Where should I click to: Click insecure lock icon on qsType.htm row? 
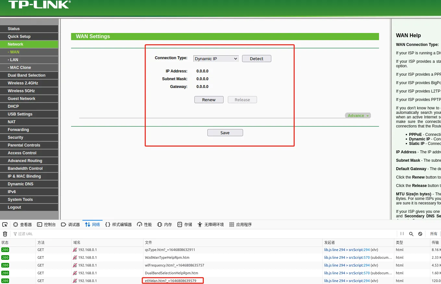tap(75, 250)
